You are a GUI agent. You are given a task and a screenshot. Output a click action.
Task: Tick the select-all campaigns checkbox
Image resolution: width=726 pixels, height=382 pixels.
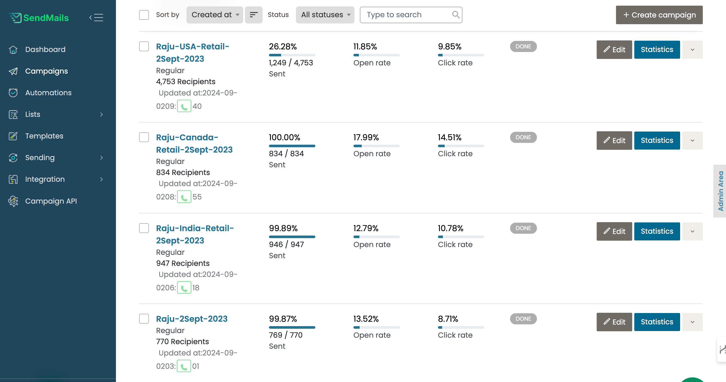point(144,15)
